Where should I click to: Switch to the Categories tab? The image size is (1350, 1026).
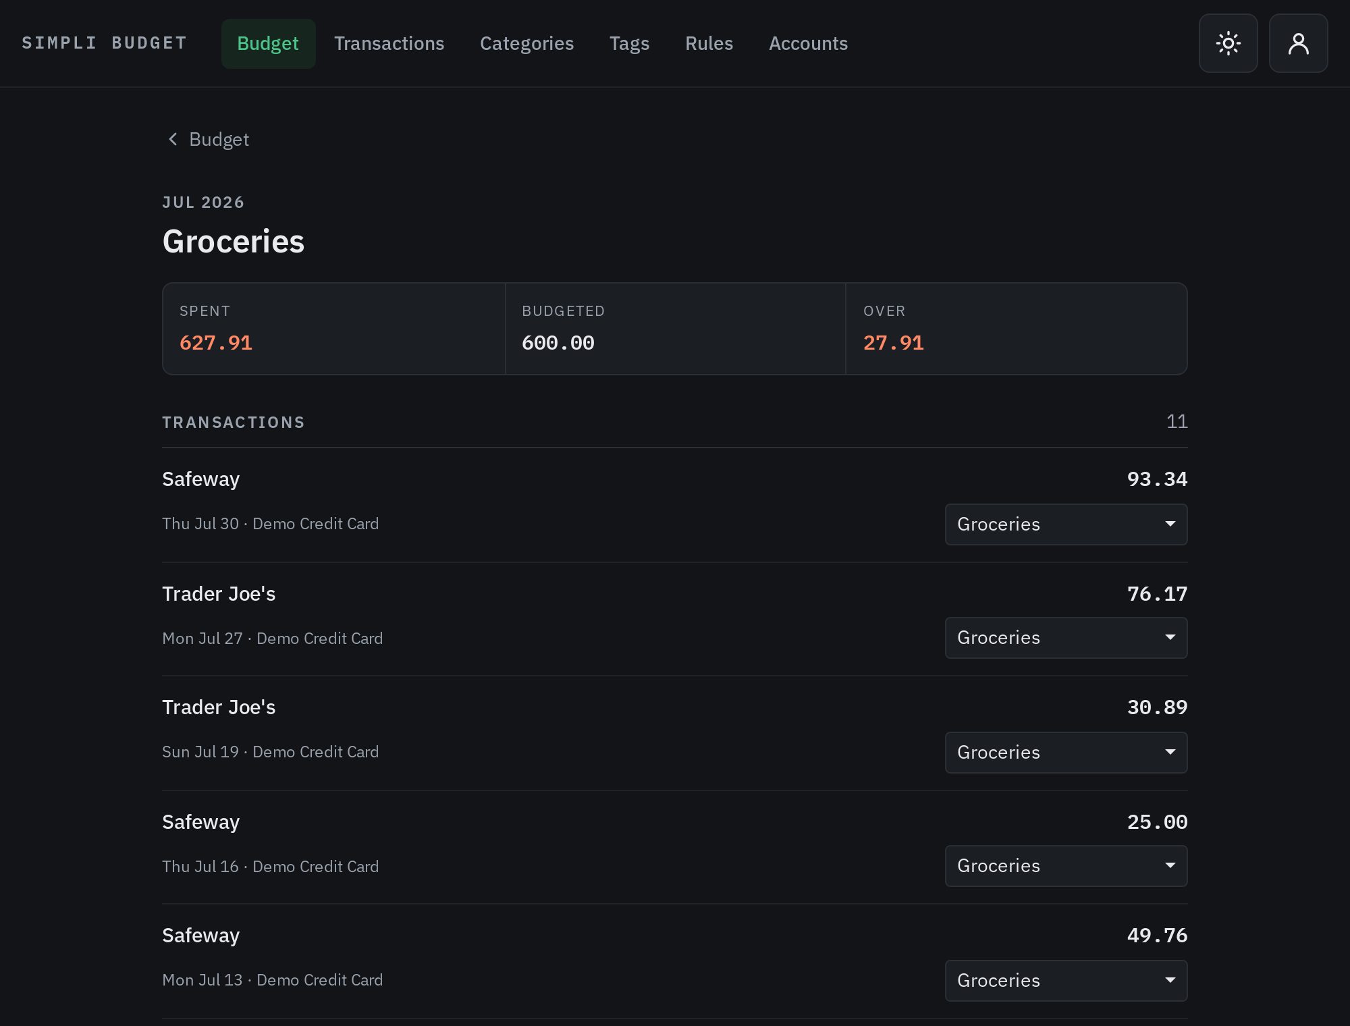tap(526, 43)
